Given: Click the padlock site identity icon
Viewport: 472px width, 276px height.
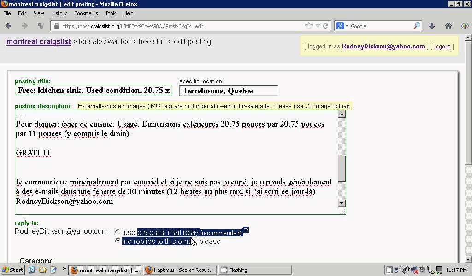Looking at the screenshot, I should point(57,26).
